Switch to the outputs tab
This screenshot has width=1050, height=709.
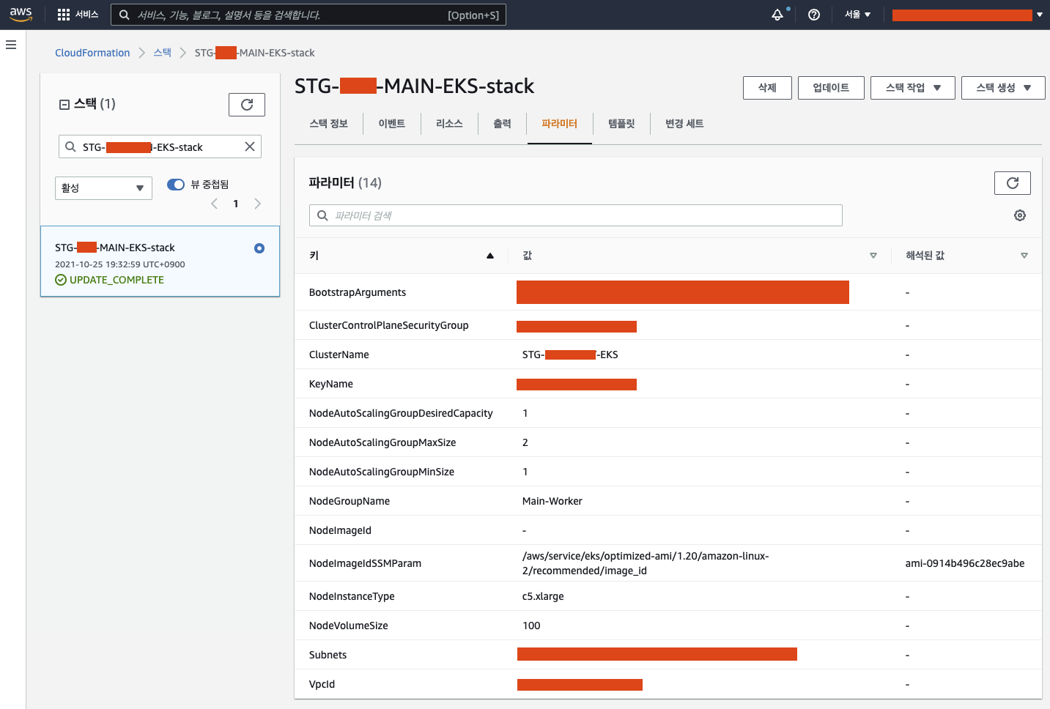[502, 124]
